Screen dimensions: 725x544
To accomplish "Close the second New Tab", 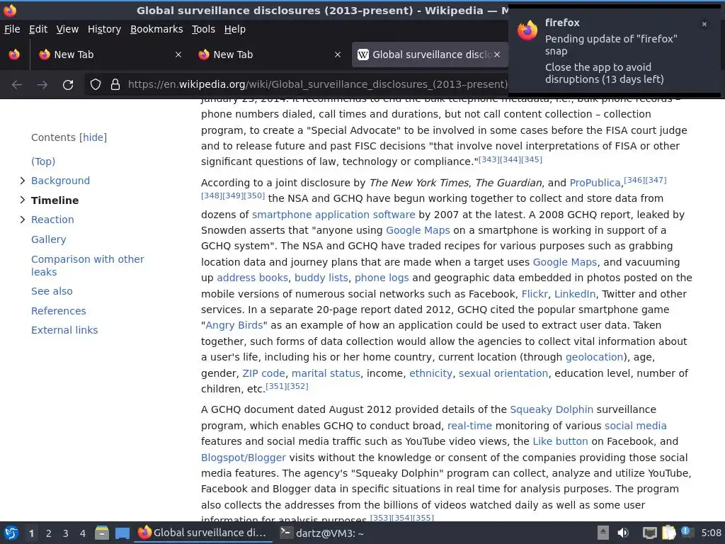I will (338, 55).
